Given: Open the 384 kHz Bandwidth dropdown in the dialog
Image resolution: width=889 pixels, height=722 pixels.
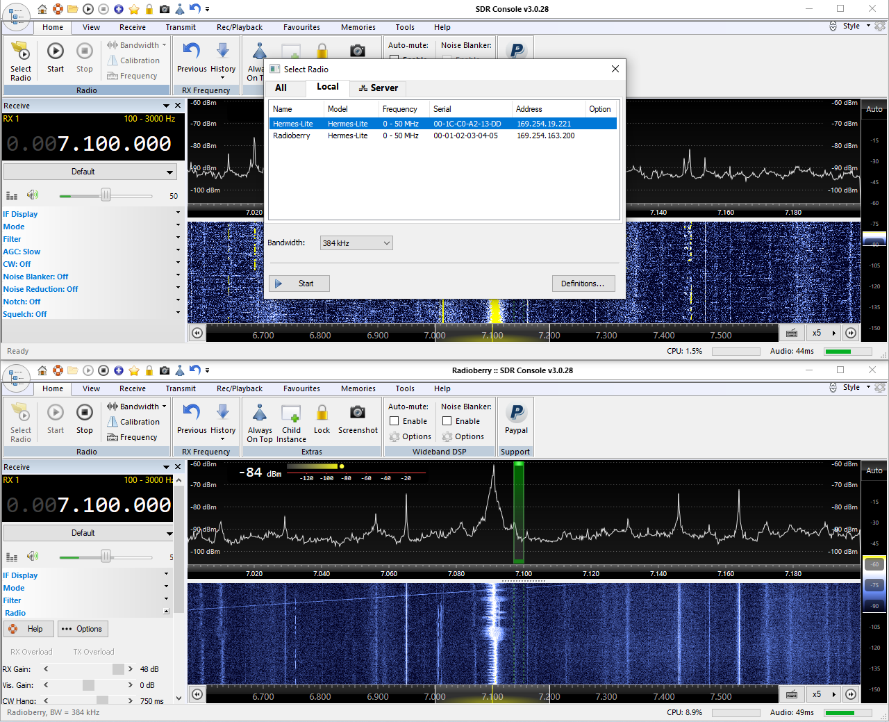Looking at the screenshot, I should click(x=356, y=243).
